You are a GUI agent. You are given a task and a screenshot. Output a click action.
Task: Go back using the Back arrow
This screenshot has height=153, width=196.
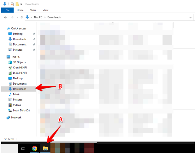(x=5, y=17)
